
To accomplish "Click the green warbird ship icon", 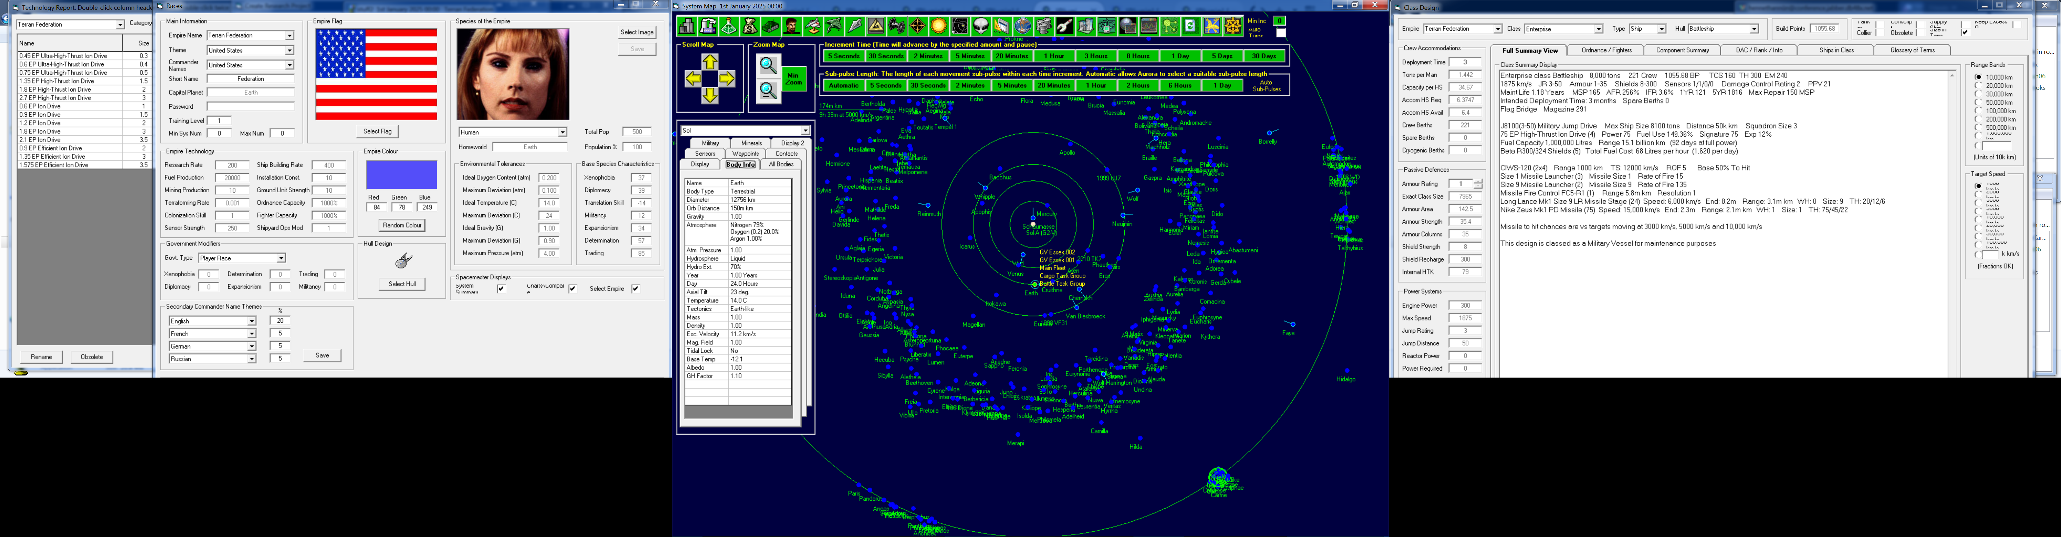I will click(x=834, y=26).
